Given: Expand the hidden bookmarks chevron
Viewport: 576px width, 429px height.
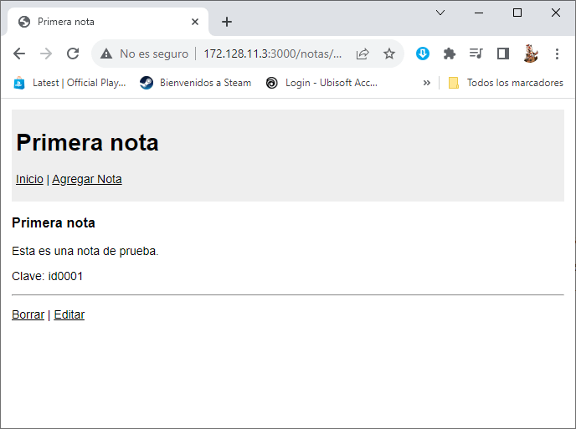Looking at the screenshot, I should pos(427,83).
